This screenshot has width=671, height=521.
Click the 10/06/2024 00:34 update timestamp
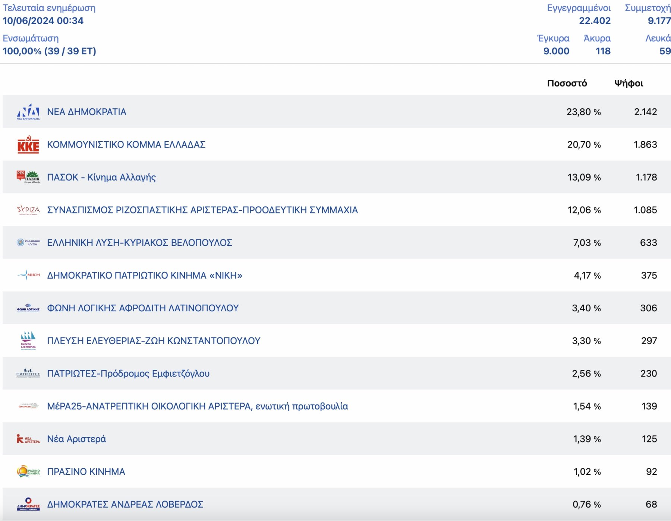[43, 21]
